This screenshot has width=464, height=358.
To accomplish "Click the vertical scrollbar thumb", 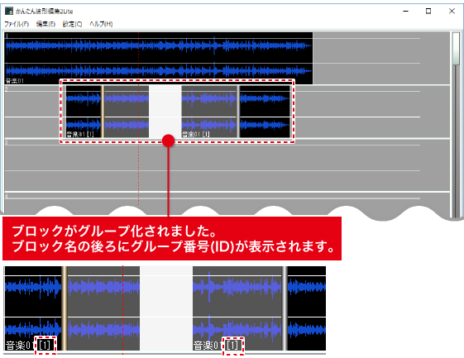I will pos(456,49).
